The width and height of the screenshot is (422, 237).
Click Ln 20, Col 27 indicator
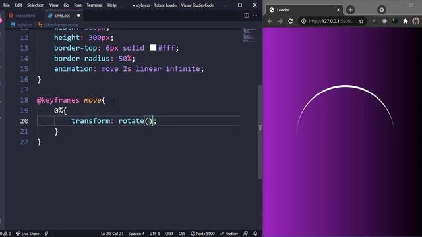pyautogui.click(x=112, y=234)
